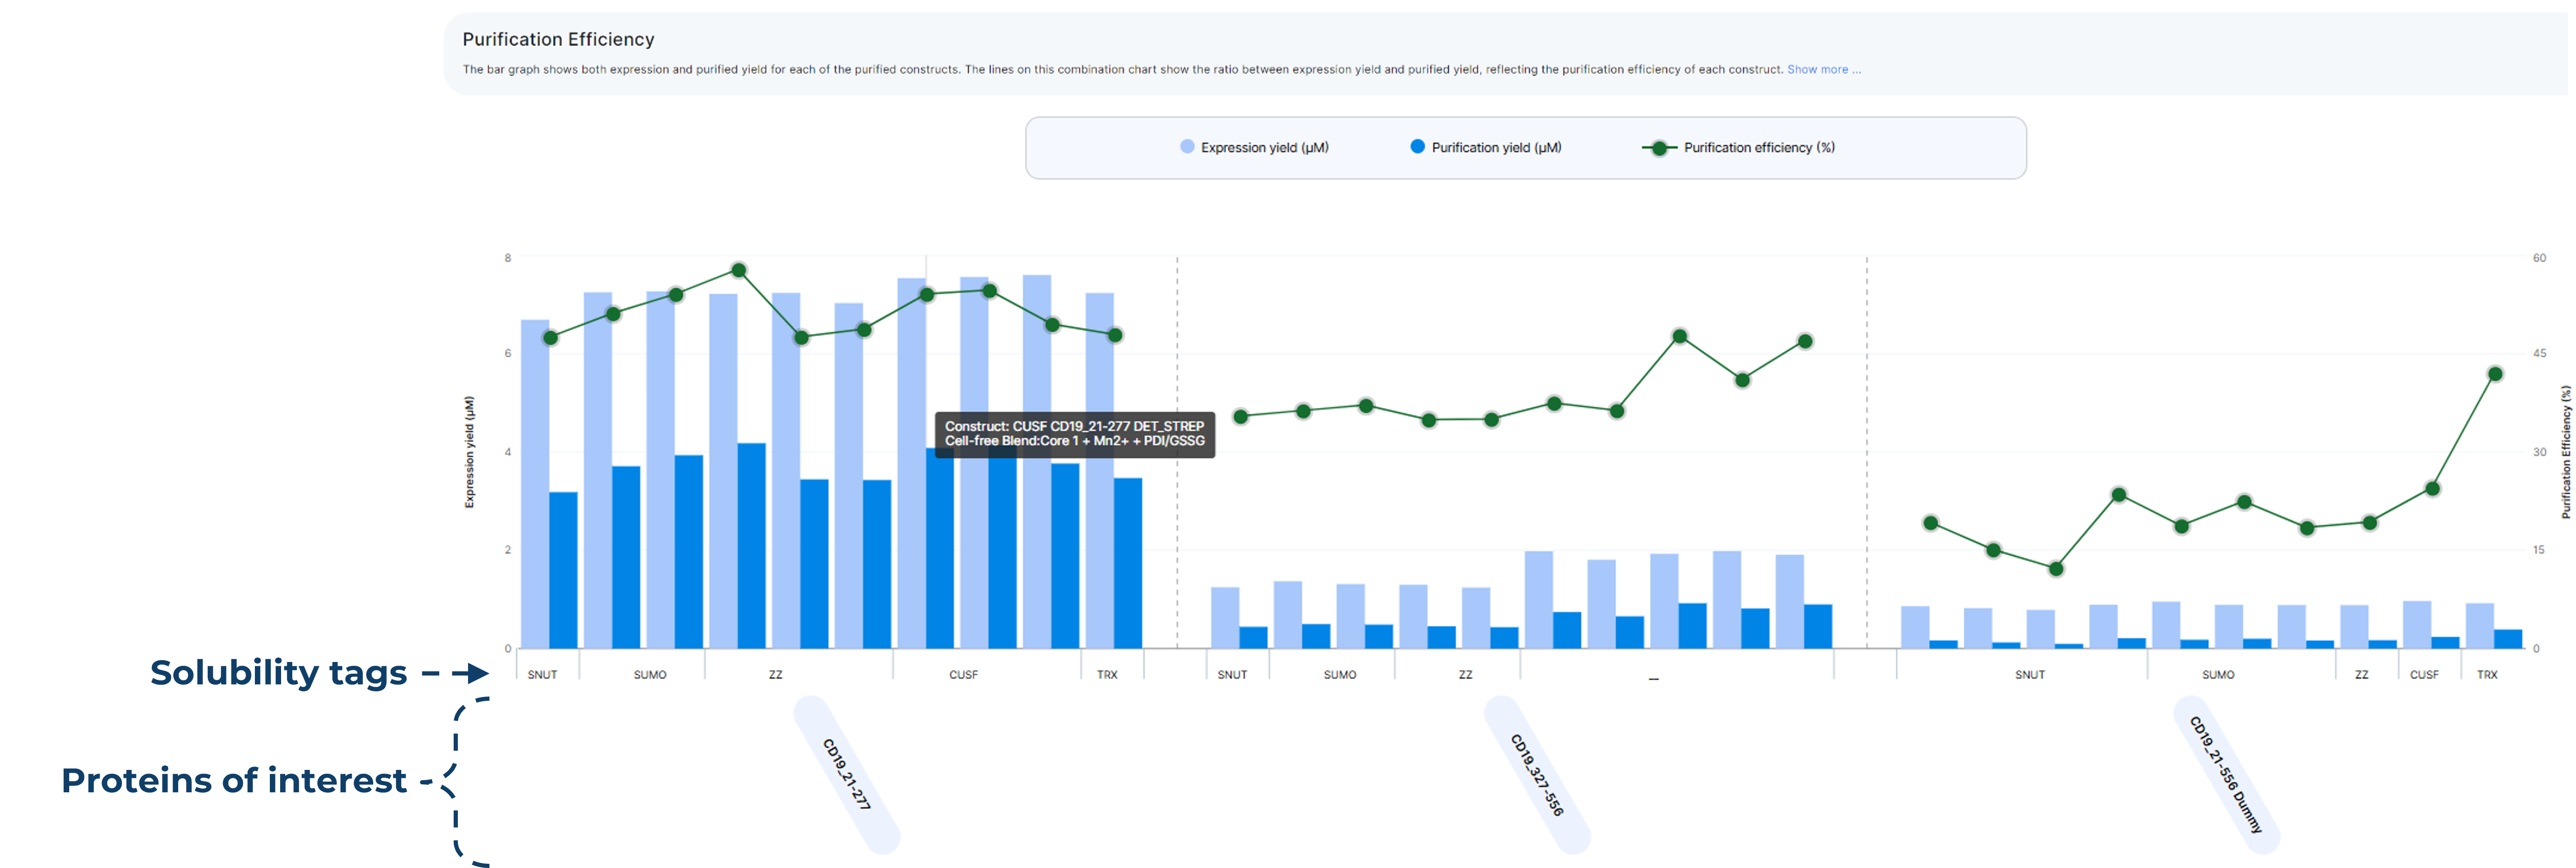Click the dash tag label under CD19_327-556

1654,678
